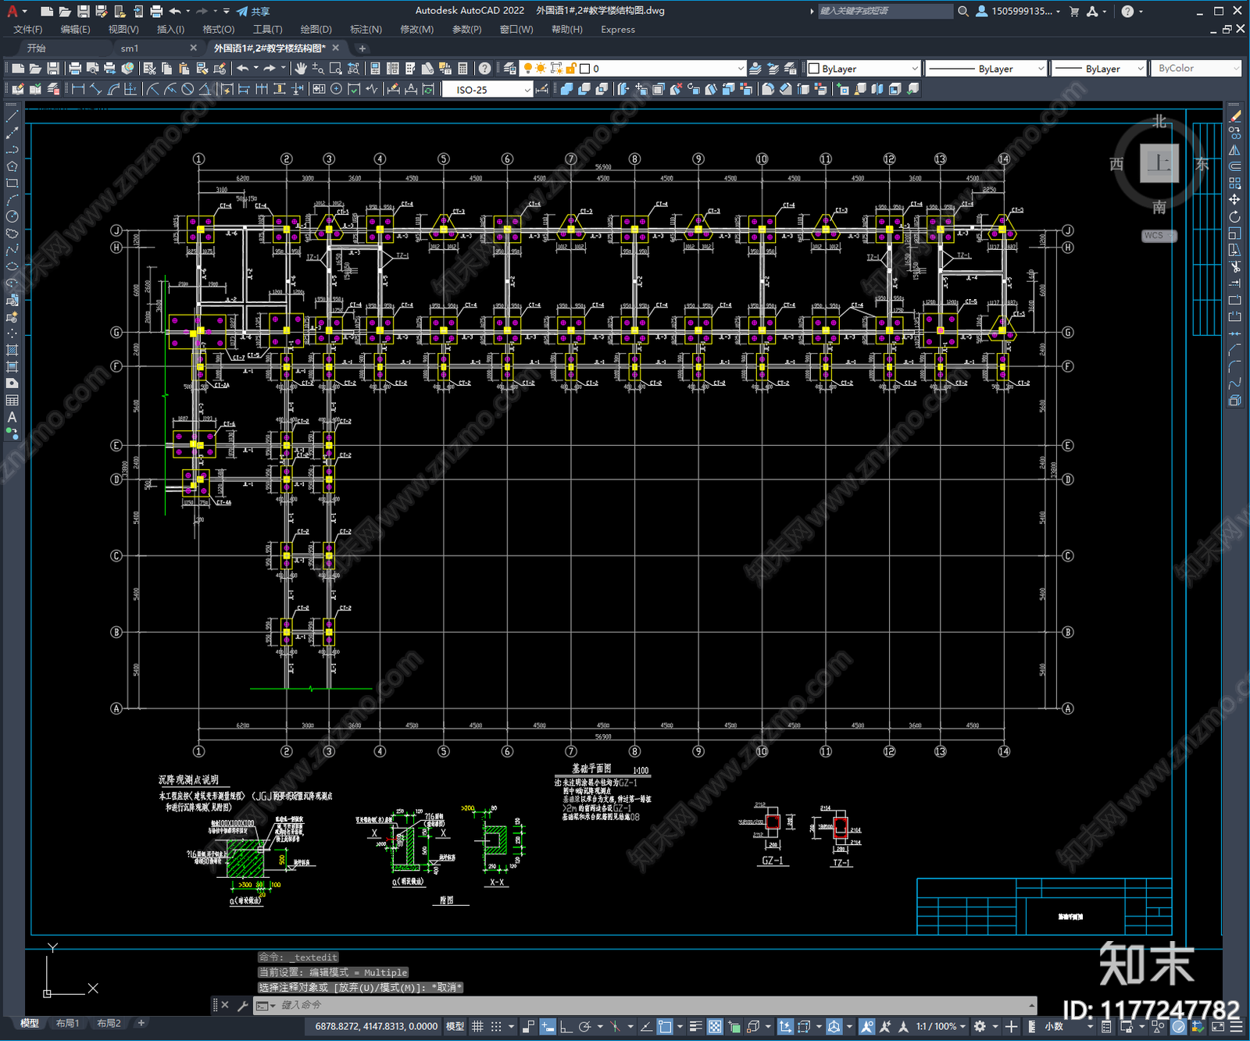Switch to the sm1 drawing tab
Screen dimensions: 1250x1041
pyautogui.click(x=130, y=48)
